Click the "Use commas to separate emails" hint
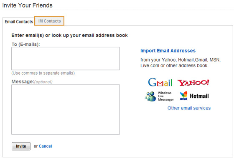This screenshot has width=234, height=161. point(43,73)
